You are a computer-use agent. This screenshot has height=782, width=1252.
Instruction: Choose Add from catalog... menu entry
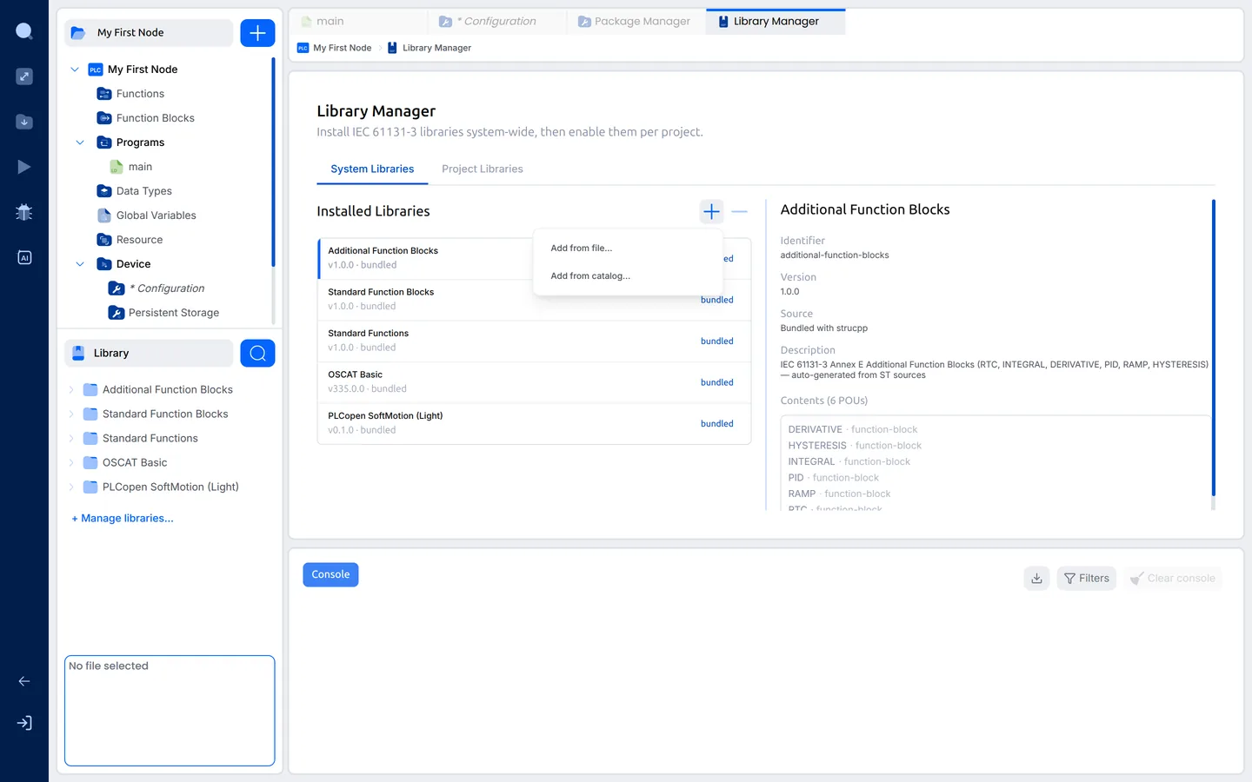[590, 276]
